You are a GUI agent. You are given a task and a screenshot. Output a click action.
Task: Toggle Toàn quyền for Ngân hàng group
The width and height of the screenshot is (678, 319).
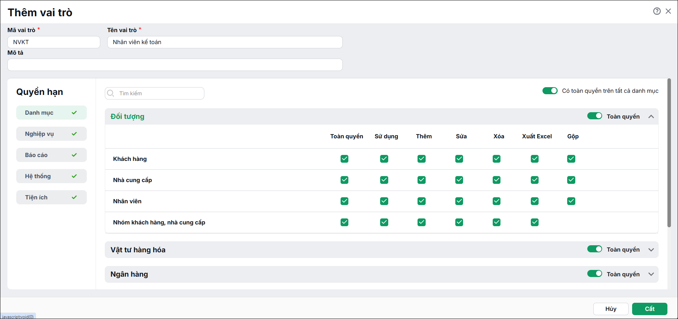[x=595, y=273]
